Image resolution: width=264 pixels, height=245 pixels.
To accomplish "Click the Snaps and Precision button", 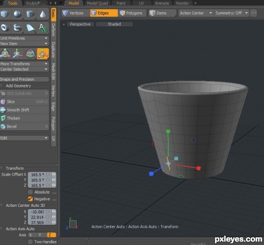I will (x=24, y=79).
